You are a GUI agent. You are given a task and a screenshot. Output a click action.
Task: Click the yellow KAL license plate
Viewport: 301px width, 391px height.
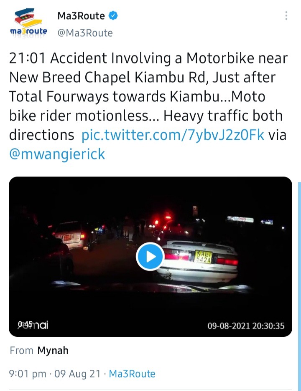point(203,257)
